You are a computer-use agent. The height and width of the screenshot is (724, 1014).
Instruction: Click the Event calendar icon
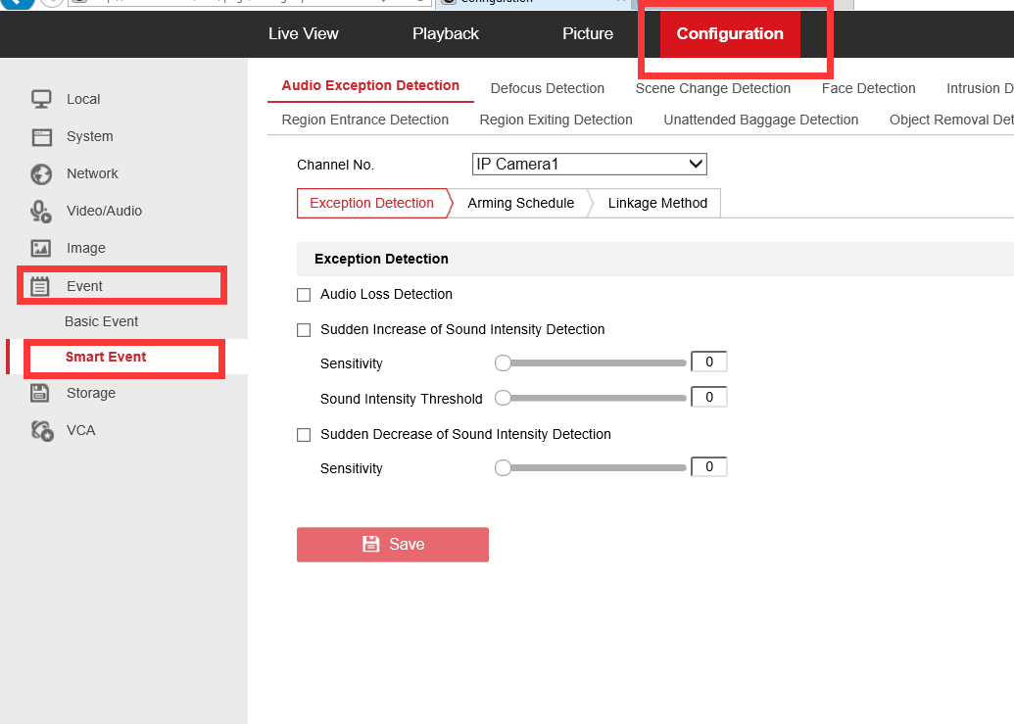[x=40, y=286]
